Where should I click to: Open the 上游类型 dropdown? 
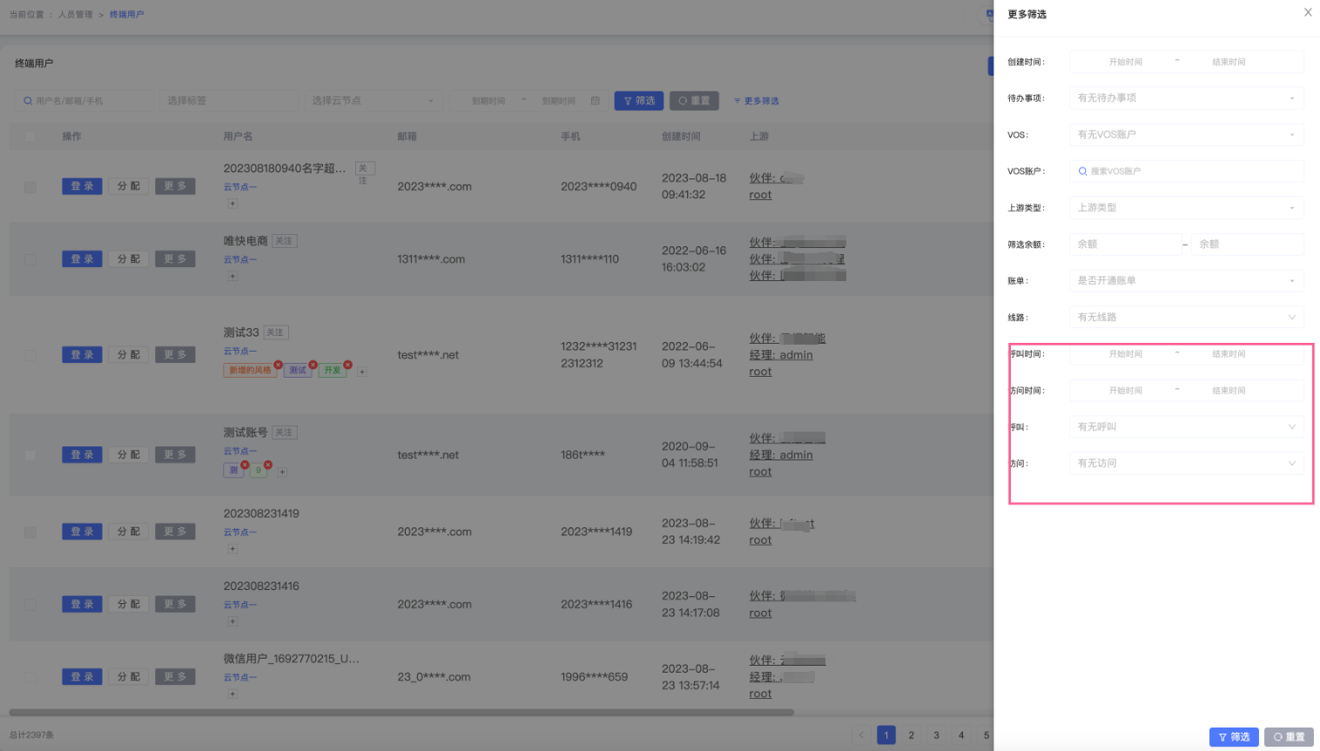(x=1186, y=208)
